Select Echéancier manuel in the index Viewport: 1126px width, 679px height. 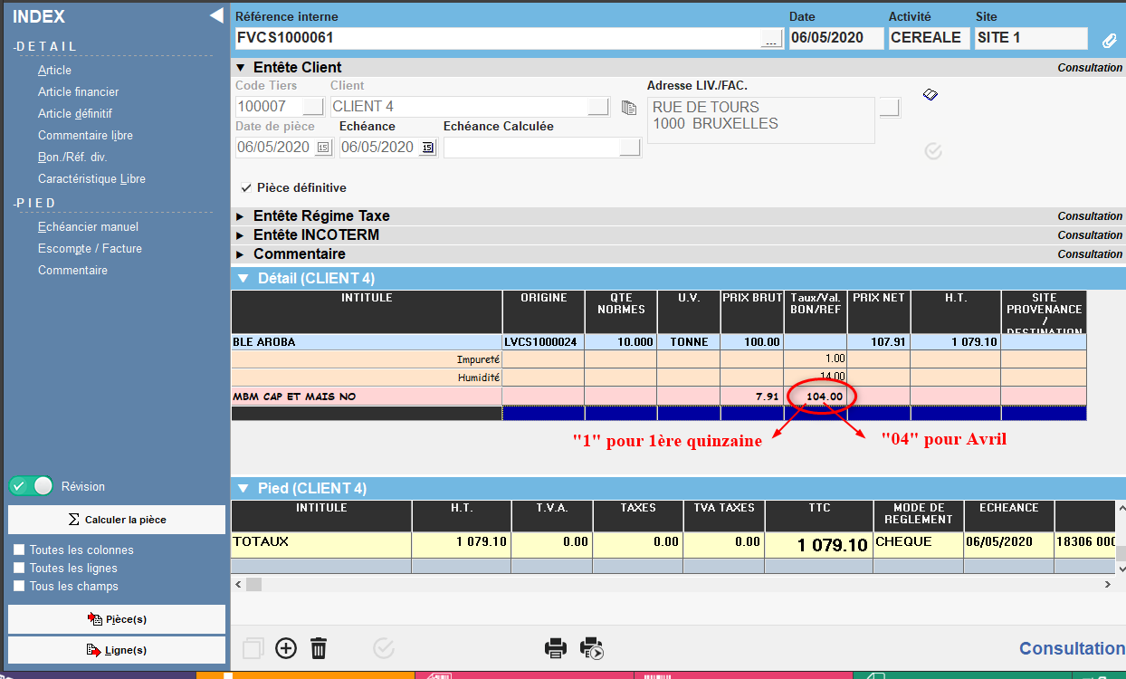coord(88,226)
